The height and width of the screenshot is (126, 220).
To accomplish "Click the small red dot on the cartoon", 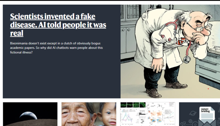I will [208, 89].
